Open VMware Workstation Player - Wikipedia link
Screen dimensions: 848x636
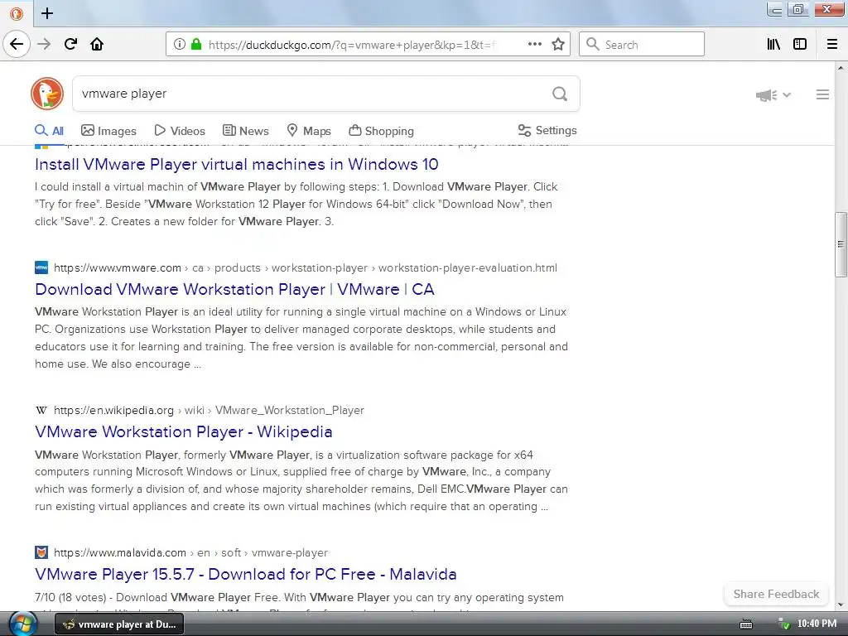183,431
